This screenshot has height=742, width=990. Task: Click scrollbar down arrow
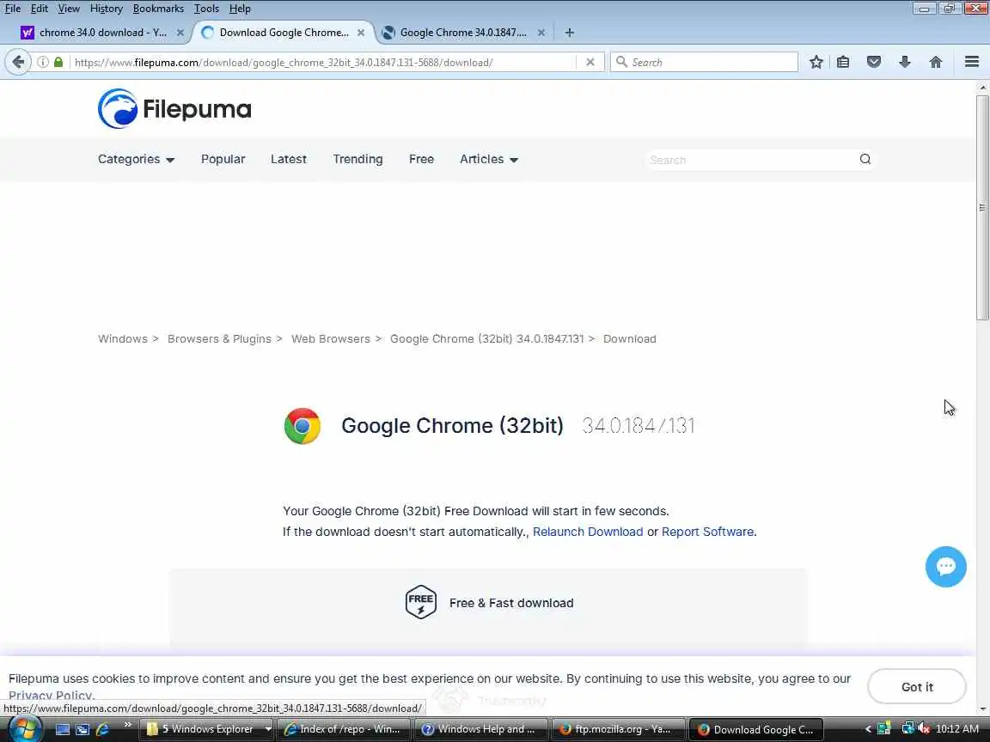(x=982, y=710)
